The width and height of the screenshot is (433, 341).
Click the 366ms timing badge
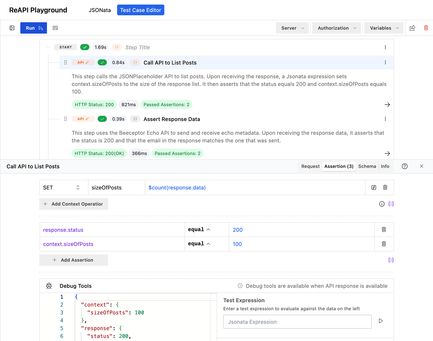[139, 153]
